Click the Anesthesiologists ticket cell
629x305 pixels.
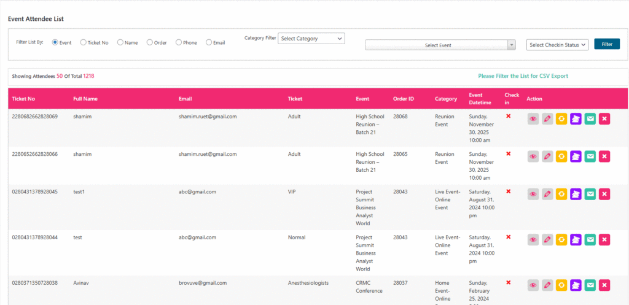(308, 283)
